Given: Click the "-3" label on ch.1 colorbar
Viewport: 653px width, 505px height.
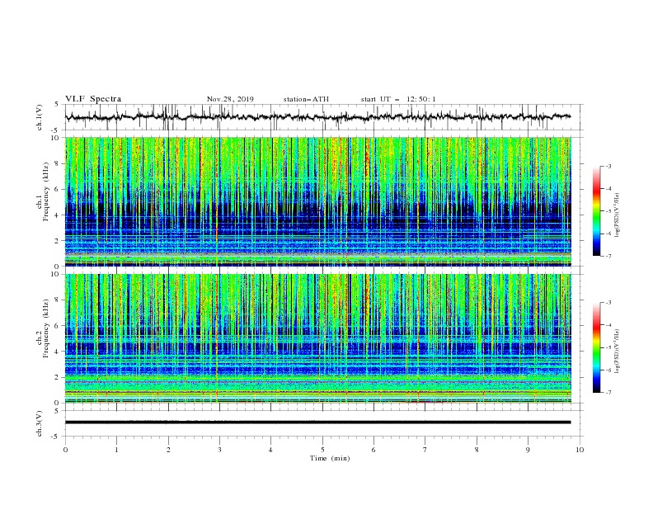Looking at the screenshot, I should [608, 166].
